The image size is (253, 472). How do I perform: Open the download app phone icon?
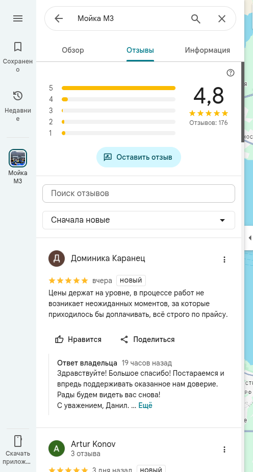(x=18, y=441)
